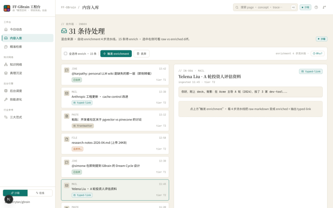Click the FF-GBrain colorful logo icon

click(7, 8)
